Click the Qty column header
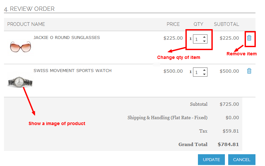The image size is (265, 166). 198,24
